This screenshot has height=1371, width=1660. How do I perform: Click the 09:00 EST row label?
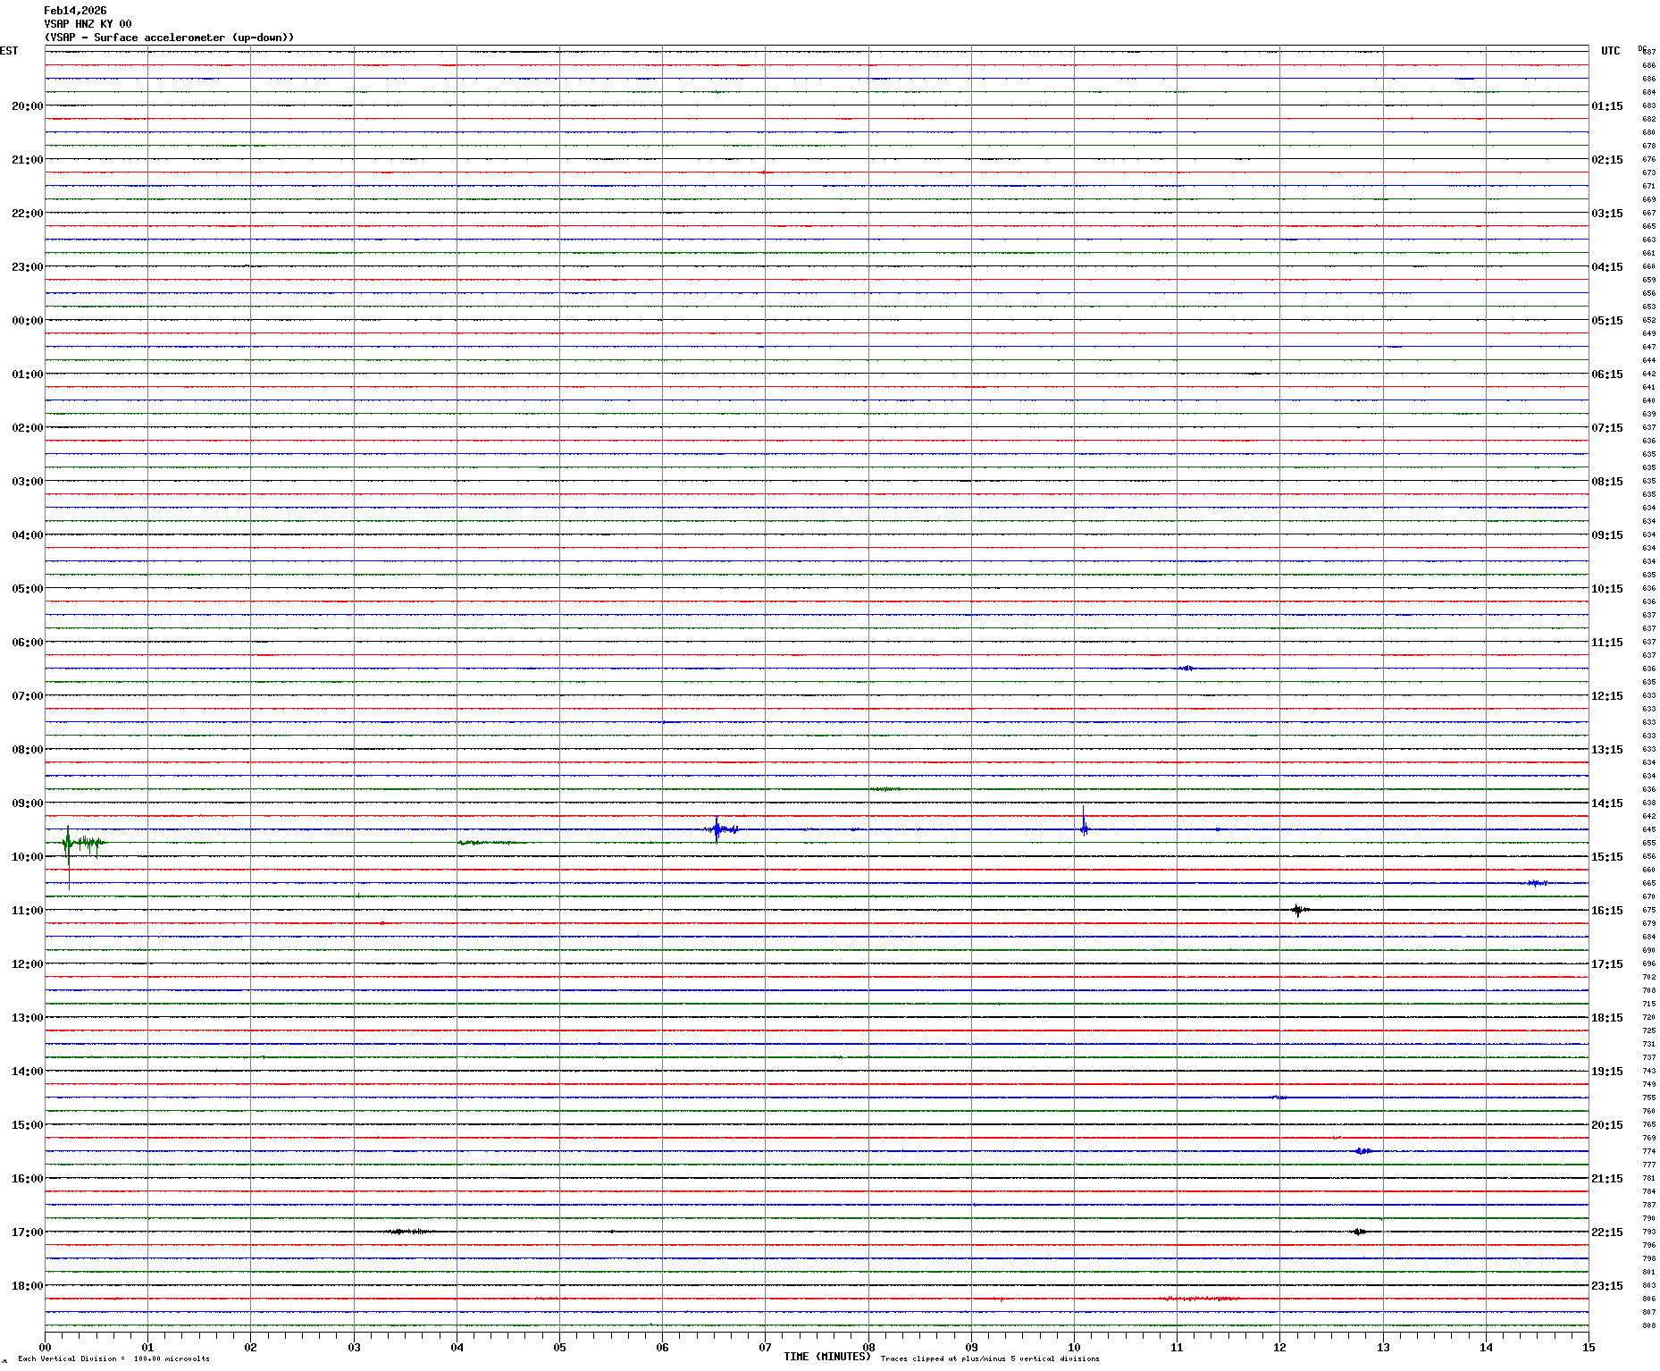click(x=27, y=803)
